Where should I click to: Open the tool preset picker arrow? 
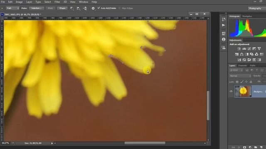point(2,8)
